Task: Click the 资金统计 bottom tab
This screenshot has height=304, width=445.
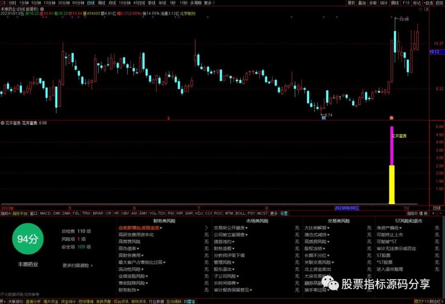Action: click(68, 302)
